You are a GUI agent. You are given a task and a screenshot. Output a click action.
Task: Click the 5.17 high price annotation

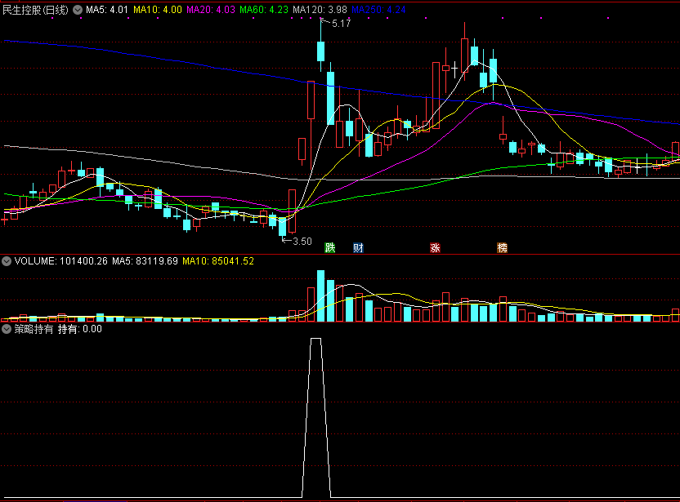coord(342,24)
